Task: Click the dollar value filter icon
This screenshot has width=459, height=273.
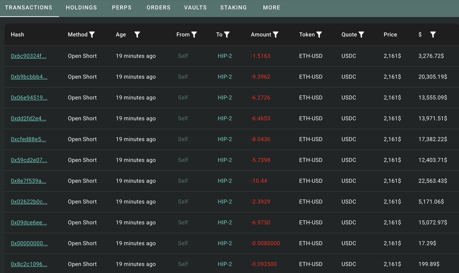Action: [x=433, y=35]
